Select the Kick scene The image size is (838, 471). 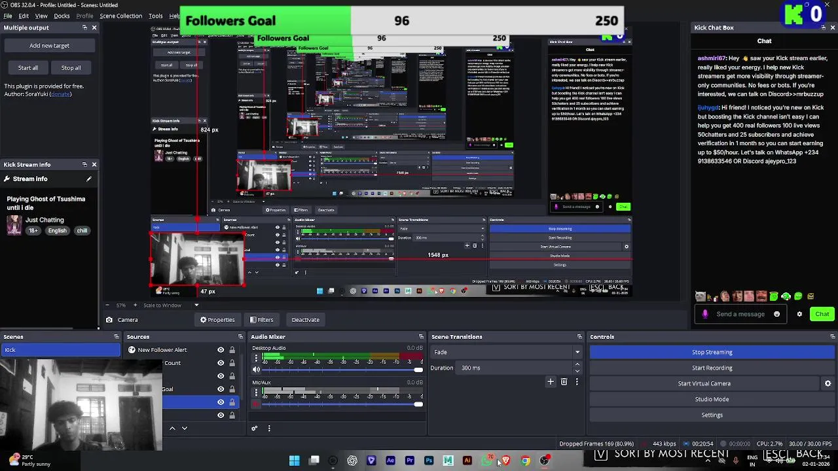tap(60, 350)
